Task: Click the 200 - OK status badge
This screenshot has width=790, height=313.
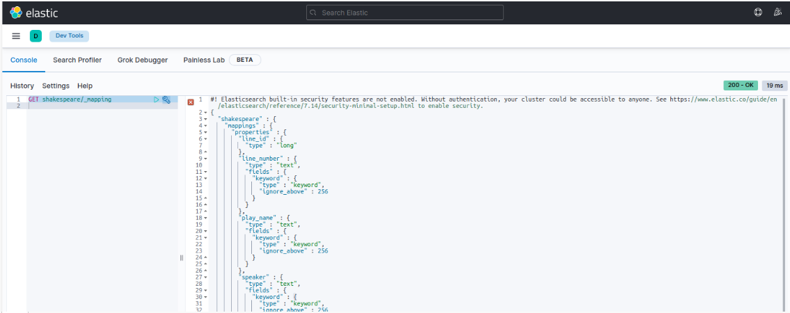Action: [741, 86]
